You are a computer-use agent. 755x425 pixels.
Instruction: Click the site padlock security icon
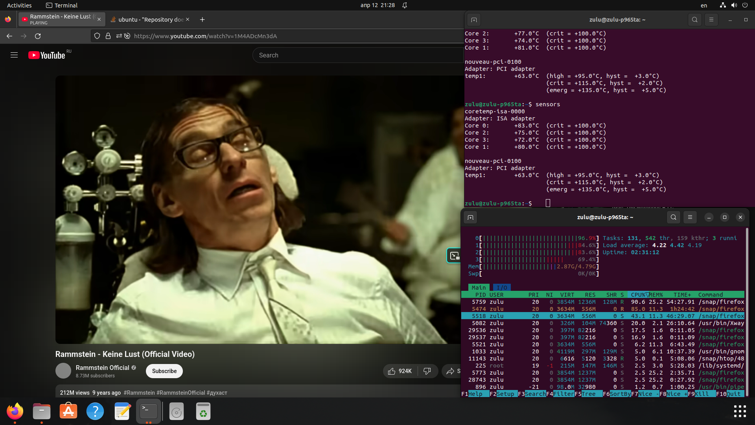[108, 36]
